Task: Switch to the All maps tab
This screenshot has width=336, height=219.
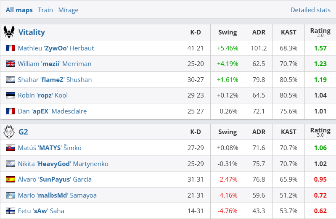Action: point(19,10)
